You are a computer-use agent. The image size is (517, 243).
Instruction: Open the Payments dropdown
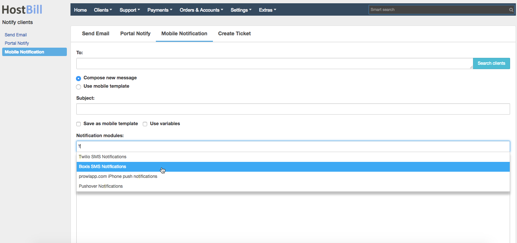(x=159, y=10)
